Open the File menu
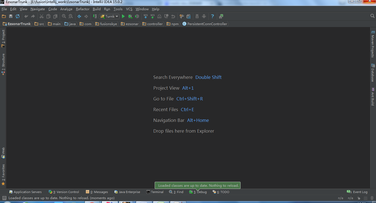The image size is (376, 203). pos(4,9)
